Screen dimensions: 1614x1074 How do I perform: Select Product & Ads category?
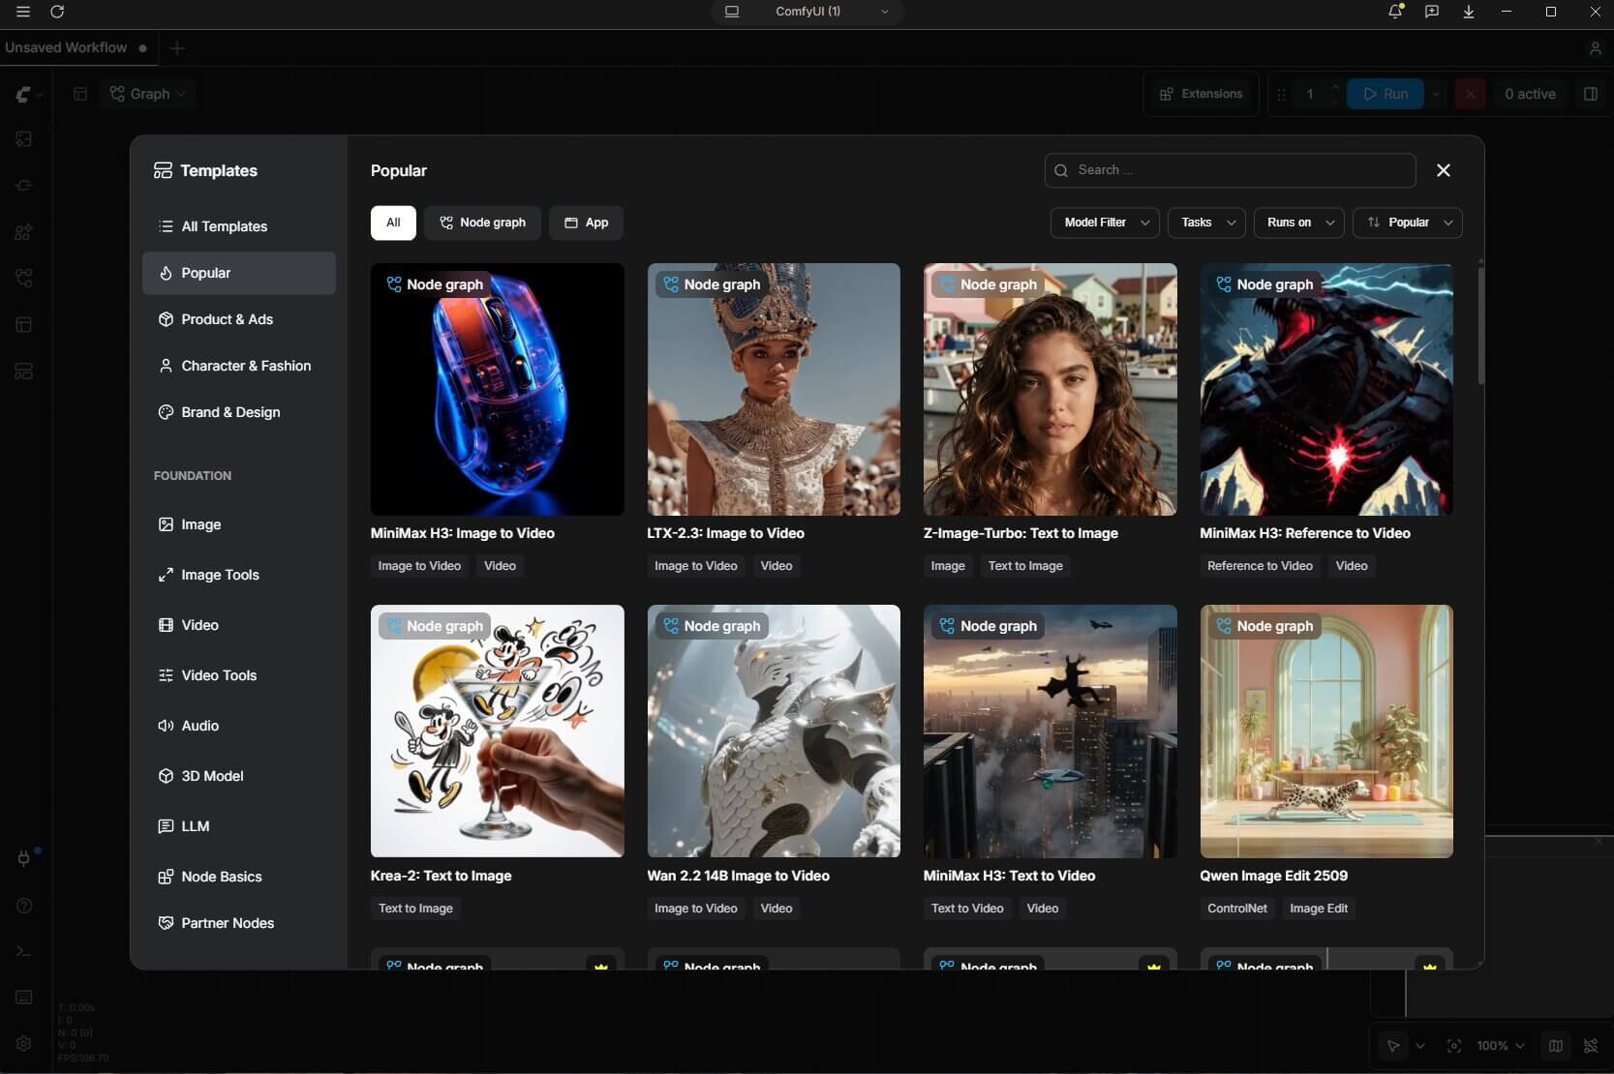pos(239,319)
